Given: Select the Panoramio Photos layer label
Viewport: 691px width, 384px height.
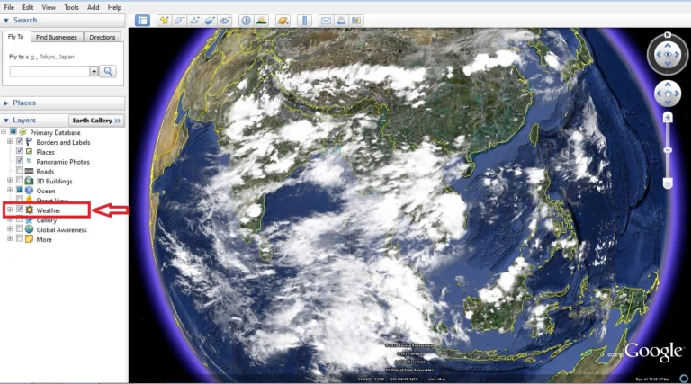Looking at the screenshot, I should tap(63, 162).
